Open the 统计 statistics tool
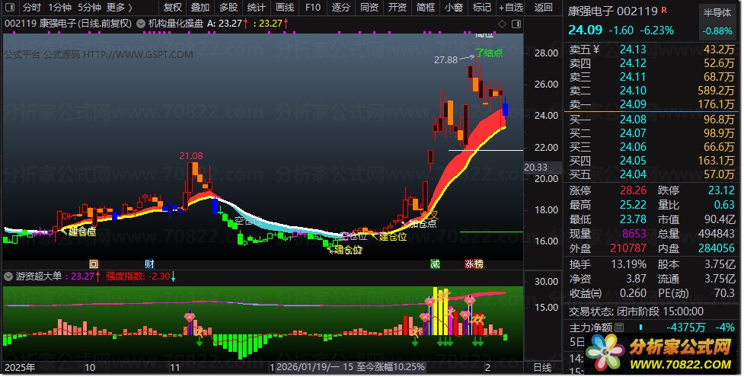 click(256, 7)
